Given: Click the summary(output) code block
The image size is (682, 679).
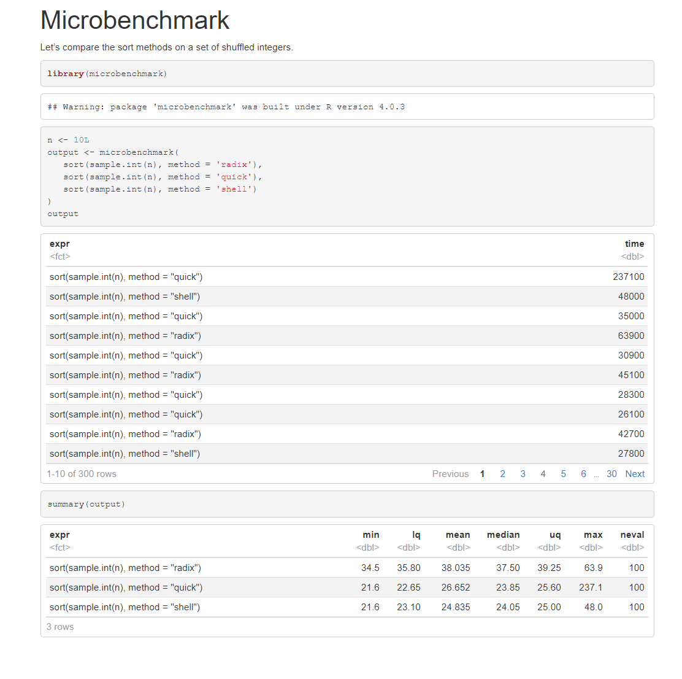Looking at the screenshot, I should 347,504.
